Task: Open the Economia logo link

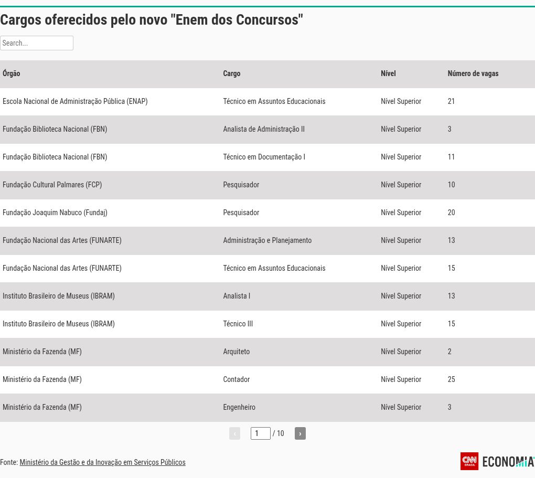Action: (x=508, y=462)
